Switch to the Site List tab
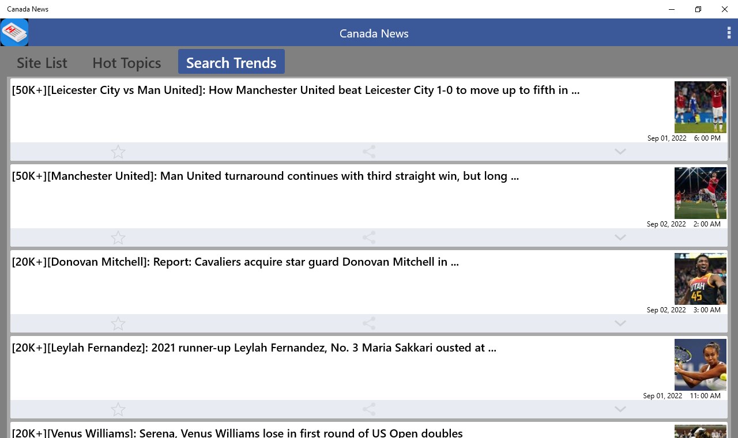This screenshot has width=738, height=438. pos(42,62)
